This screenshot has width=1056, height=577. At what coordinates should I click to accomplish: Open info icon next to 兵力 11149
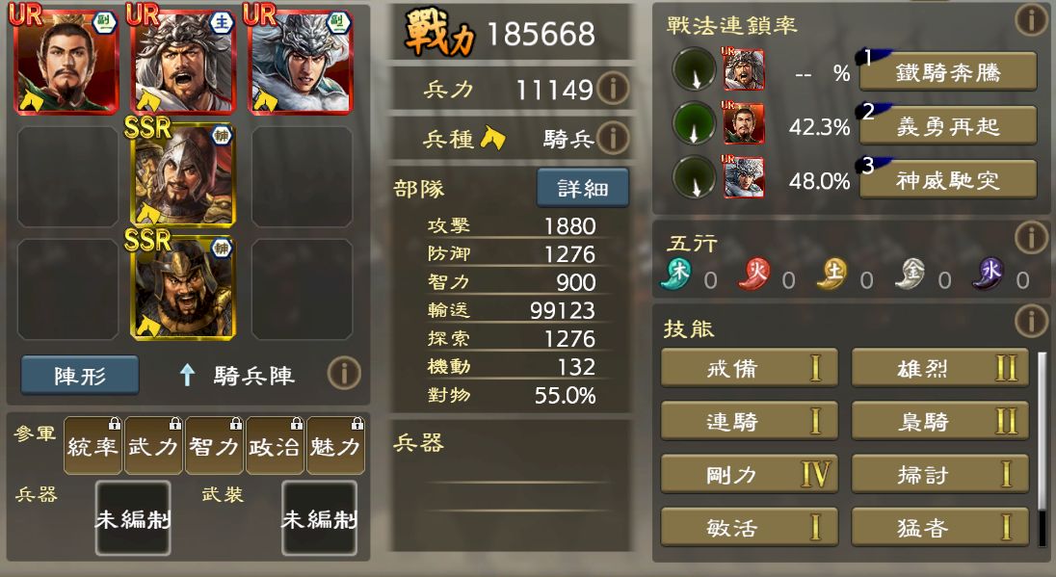pyautogui.click(x=612, y=89)
